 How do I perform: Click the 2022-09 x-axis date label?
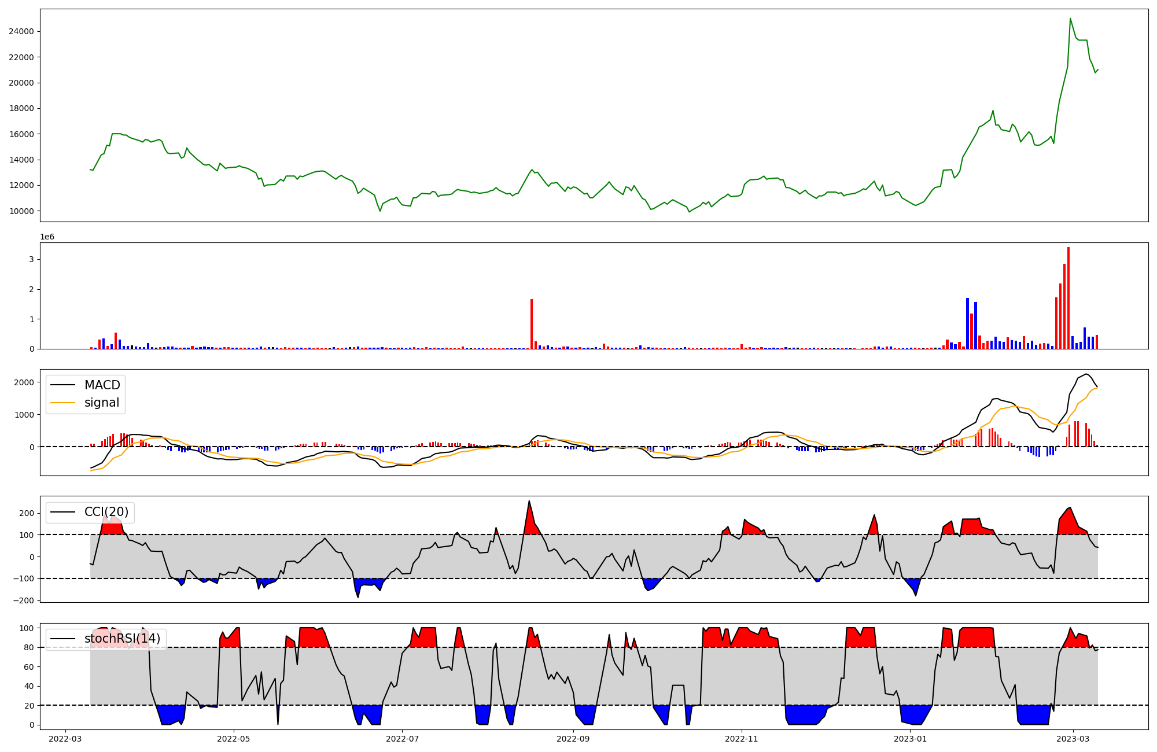pyautogui.click(x=573, y=739)
